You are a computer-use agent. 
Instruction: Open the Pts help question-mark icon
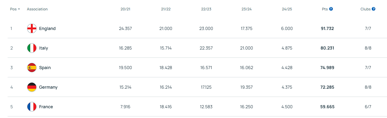(331, 9)
